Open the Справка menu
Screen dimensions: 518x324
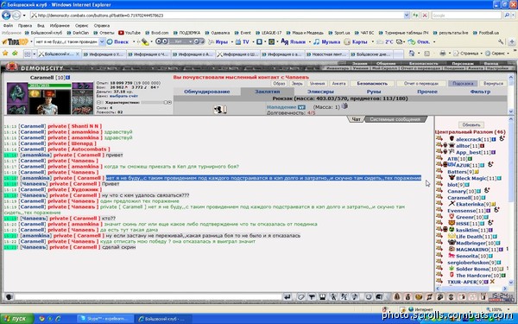[x=102, y=25]
